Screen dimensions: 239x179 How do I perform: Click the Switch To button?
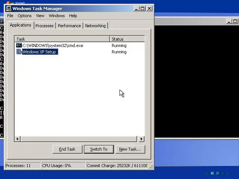[99, 149]
